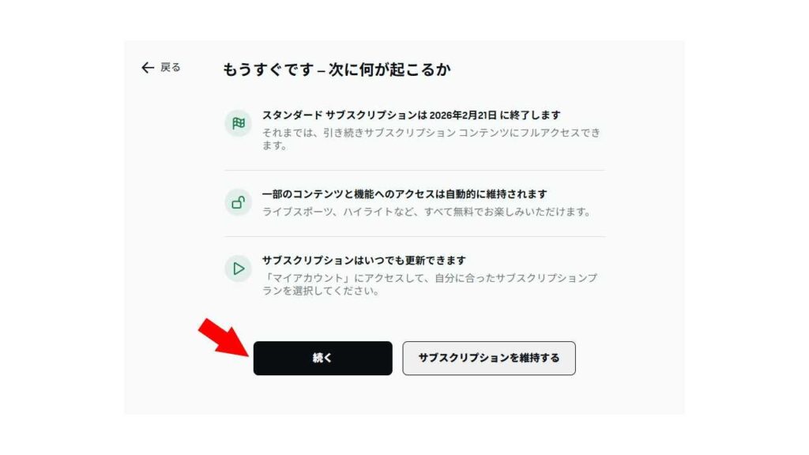Click the divider above the play icon section
This screenshot has width=809, height=455.
(415, 237)
